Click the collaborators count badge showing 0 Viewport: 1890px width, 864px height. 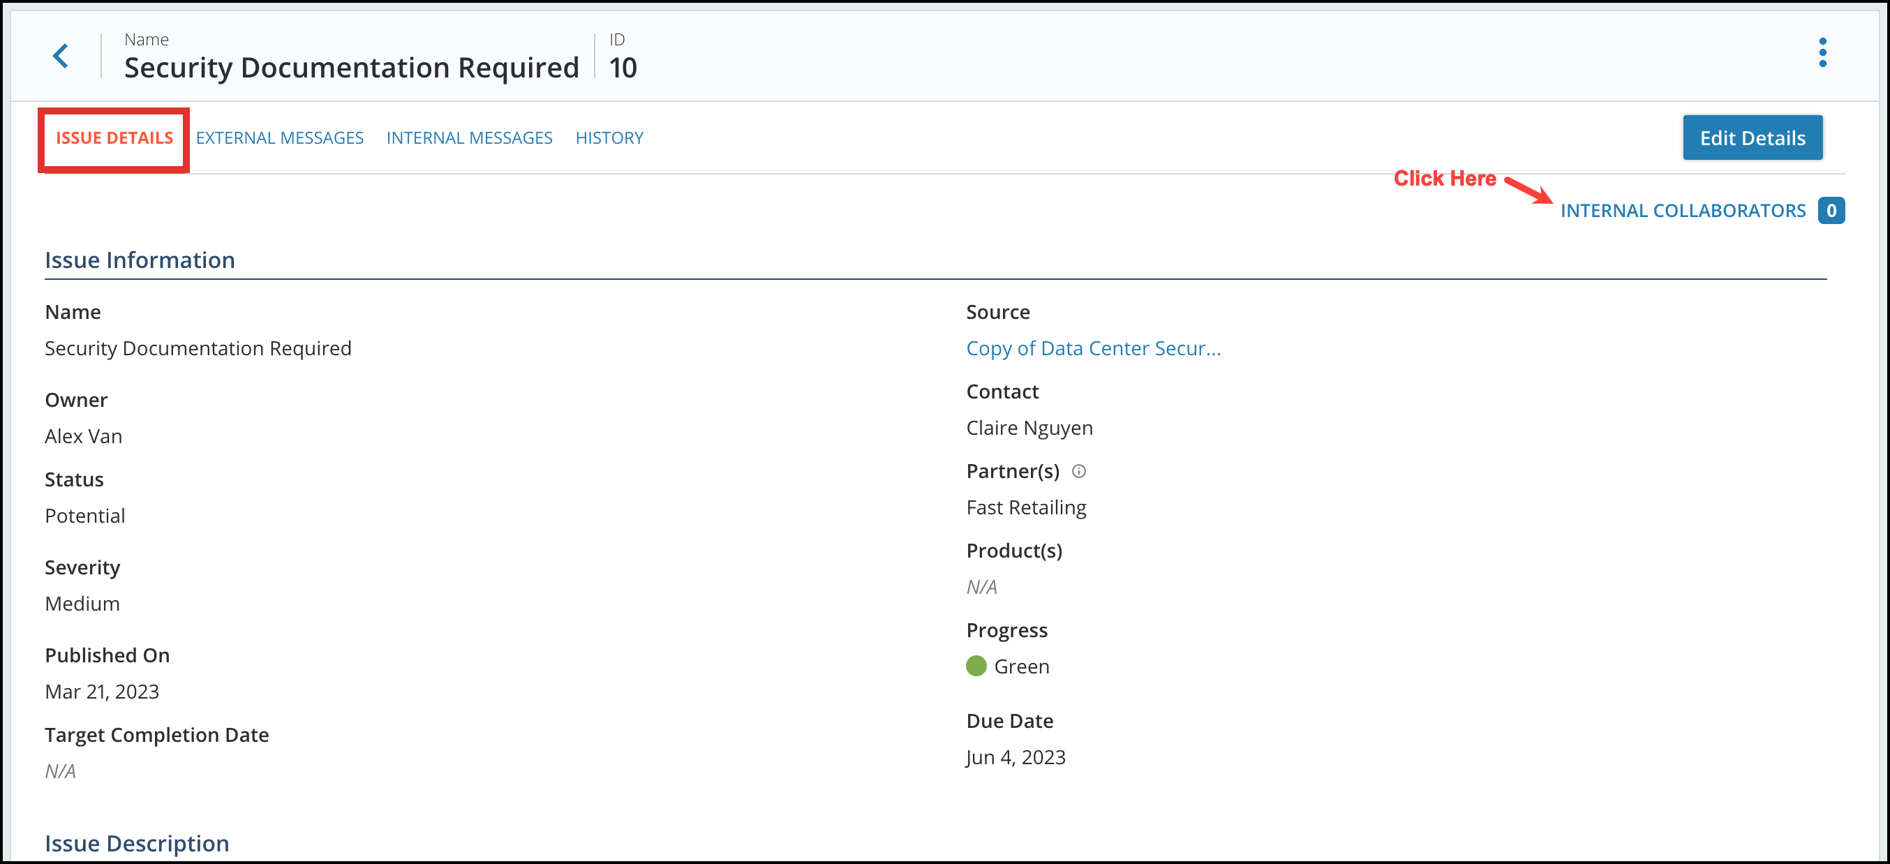click(x=1831, y=211)
